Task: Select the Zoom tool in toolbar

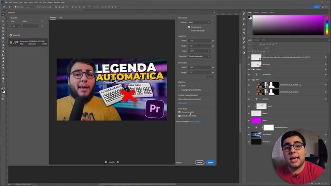Action: (x=3, y=82)
